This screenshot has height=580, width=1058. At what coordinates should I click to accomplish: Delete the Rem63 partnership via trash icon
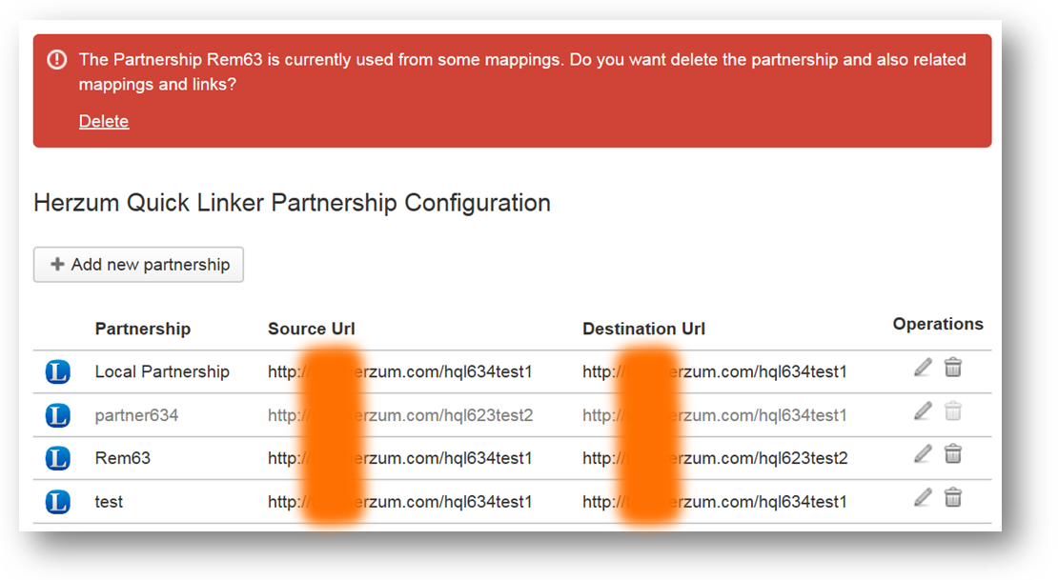(953, 454)
